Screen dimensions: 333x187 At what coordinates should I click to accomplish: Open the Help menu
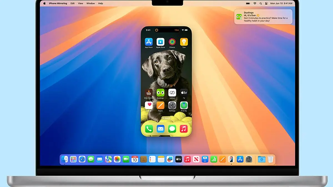(100, 3)
